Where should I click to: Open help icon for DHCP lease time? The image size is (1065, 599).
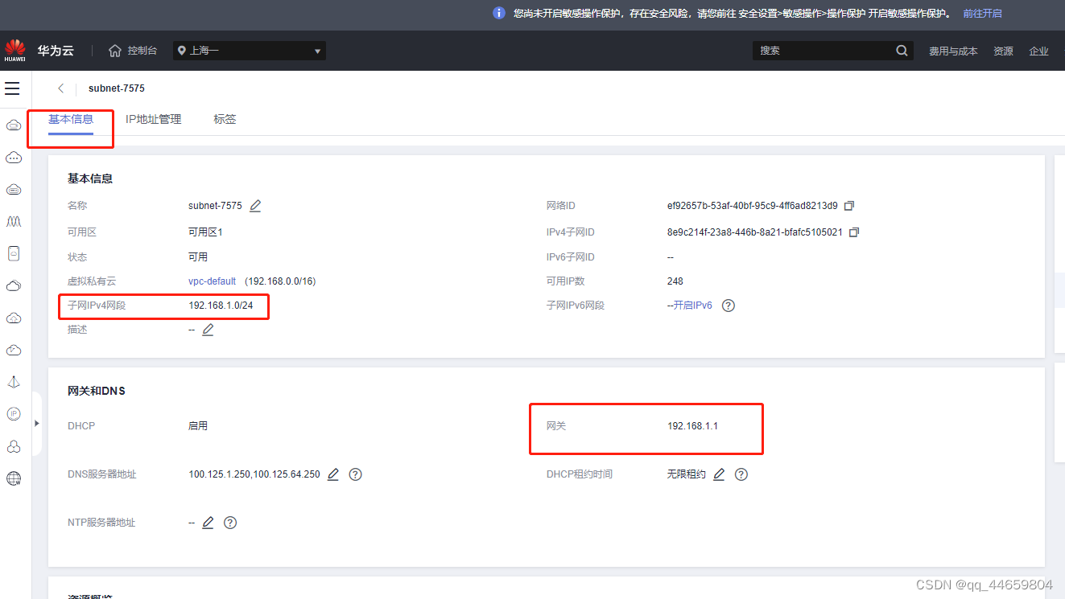tap(741, 474)
